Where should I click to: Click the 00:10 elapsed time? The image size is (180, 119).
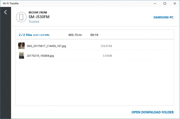click(94, 35)
